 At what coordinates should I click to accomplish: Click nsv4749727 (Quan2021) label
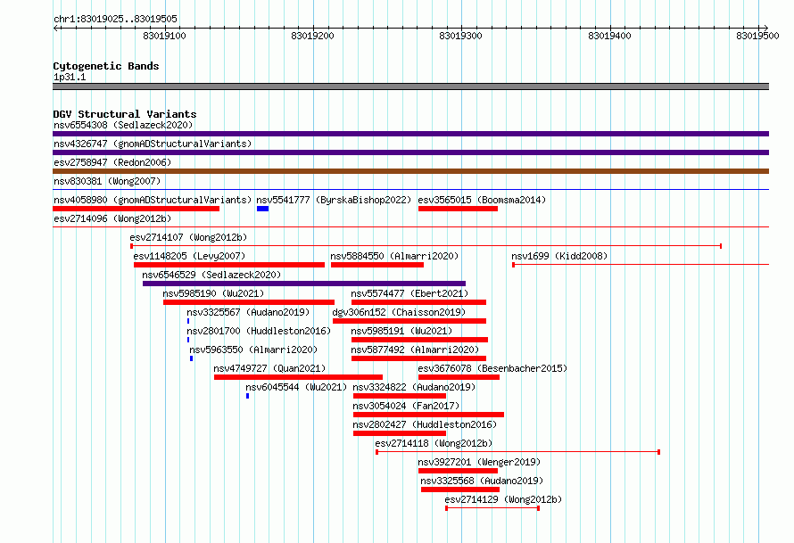tap(269, 368)
